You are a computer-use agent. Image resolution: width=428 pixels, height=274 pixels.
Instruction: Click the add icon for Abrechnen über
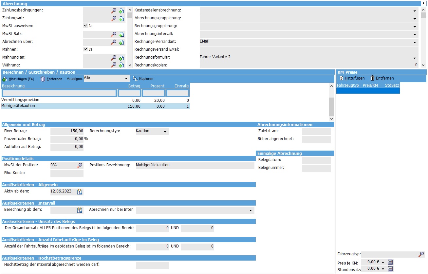click(121, 42)
